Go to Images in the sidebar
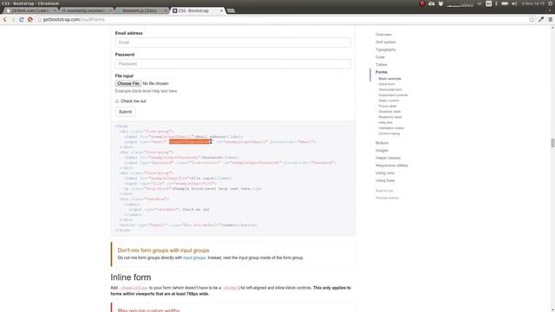The height and width of the screenshot is (312, 555). point(382,151)
